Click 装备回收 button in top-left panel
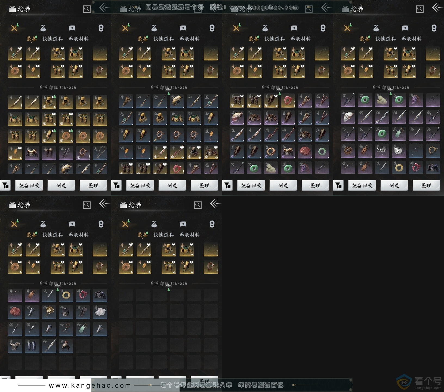This screenshot has height=392, width=444. coord(29,185)
